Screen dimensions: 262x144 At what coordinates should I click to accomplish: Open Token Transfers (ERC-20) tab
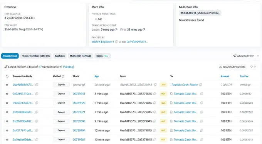[x=36, y=56]
